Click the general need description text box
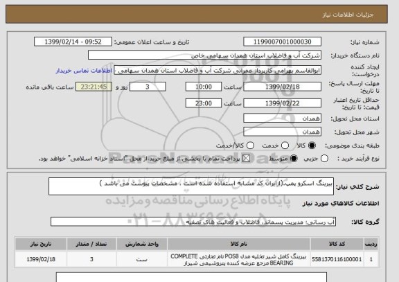This screenshot has height=282, width=399. pyautogui.click(x=191, y=186)
